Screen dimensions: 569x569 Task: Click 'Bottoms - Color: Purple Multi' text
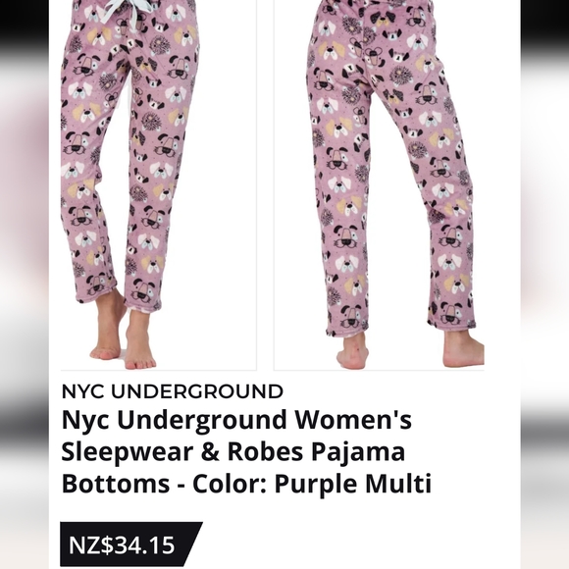(246, 484)
